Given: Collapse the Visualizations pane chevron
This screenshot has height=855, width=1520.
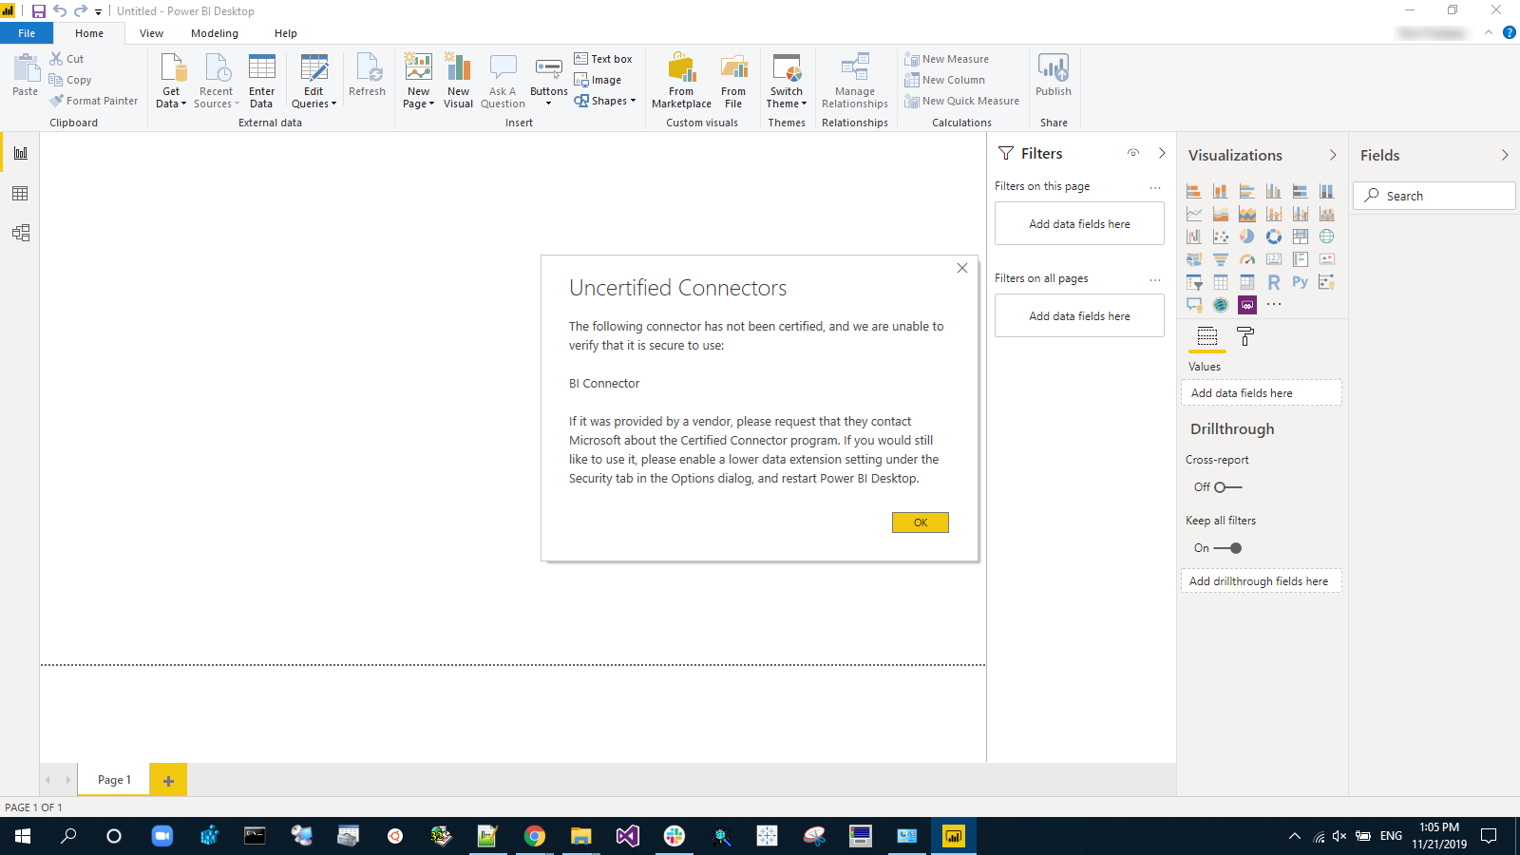Looking at the screenshot, I should point(1333,155).
